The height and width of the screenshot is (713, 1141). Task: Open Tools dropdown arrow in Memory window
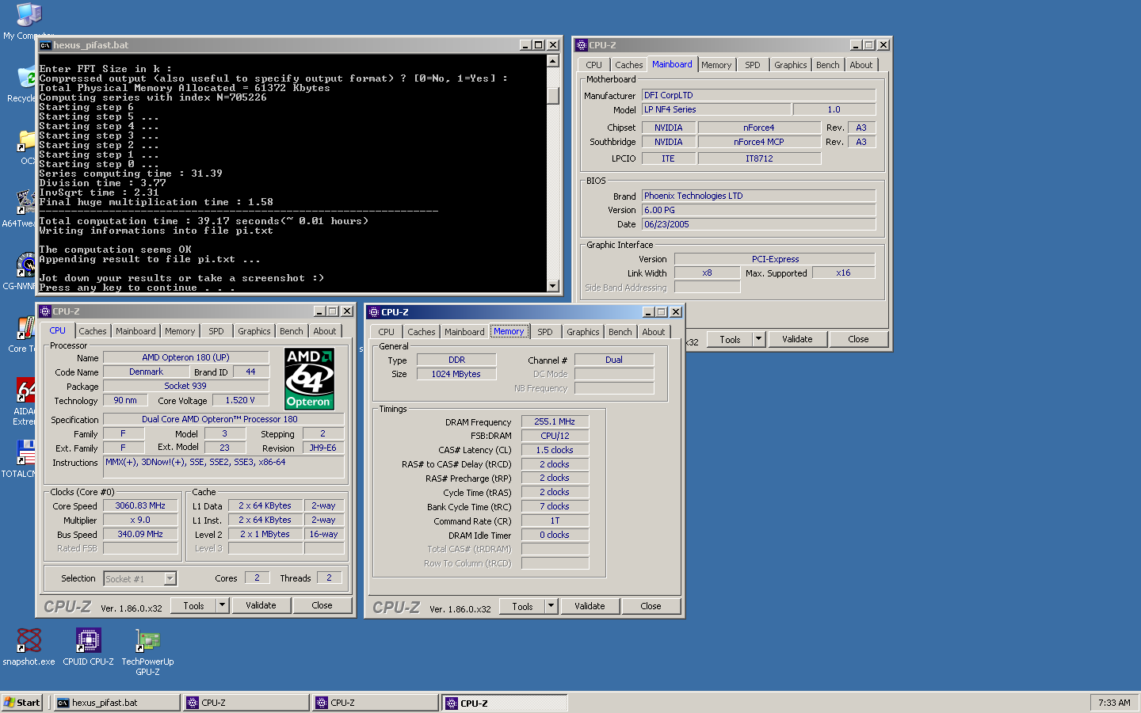[x=551, y=606]
